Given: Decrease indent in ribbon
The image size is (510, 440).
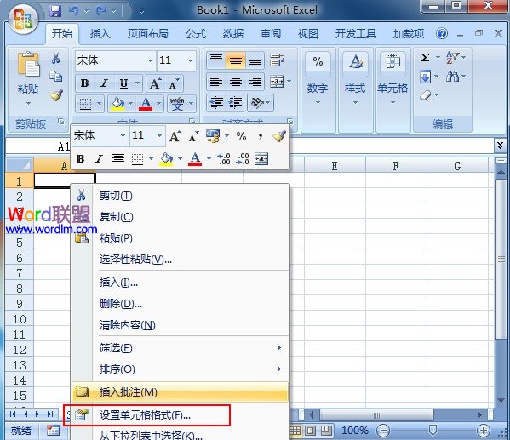Looking at the screenshot, I should (216, 103).
